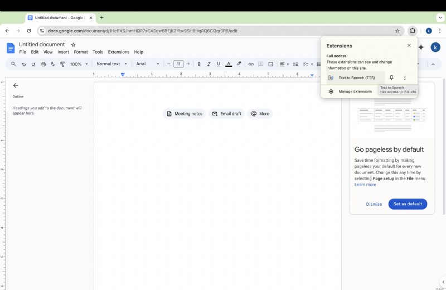Viewport: 446px width, 290px height.
Task: Open the Google account avatar in Docs
Action: 435,47
